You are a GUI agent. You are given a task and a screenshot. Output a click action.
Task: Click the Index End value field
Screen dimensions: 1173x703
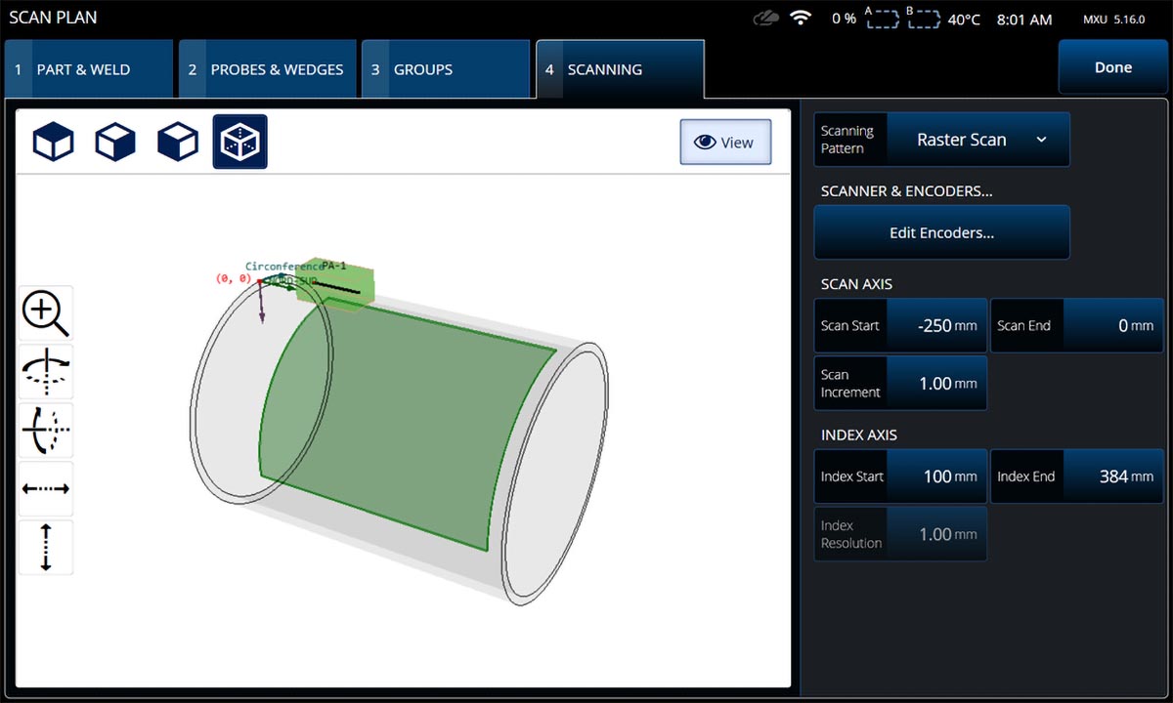point(1111,476)
